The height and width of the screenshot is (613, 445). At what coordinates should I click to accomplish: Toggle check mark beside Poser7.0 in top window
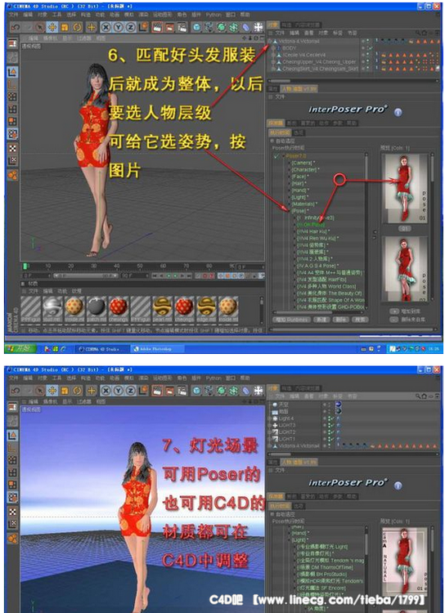pos(276,156)
